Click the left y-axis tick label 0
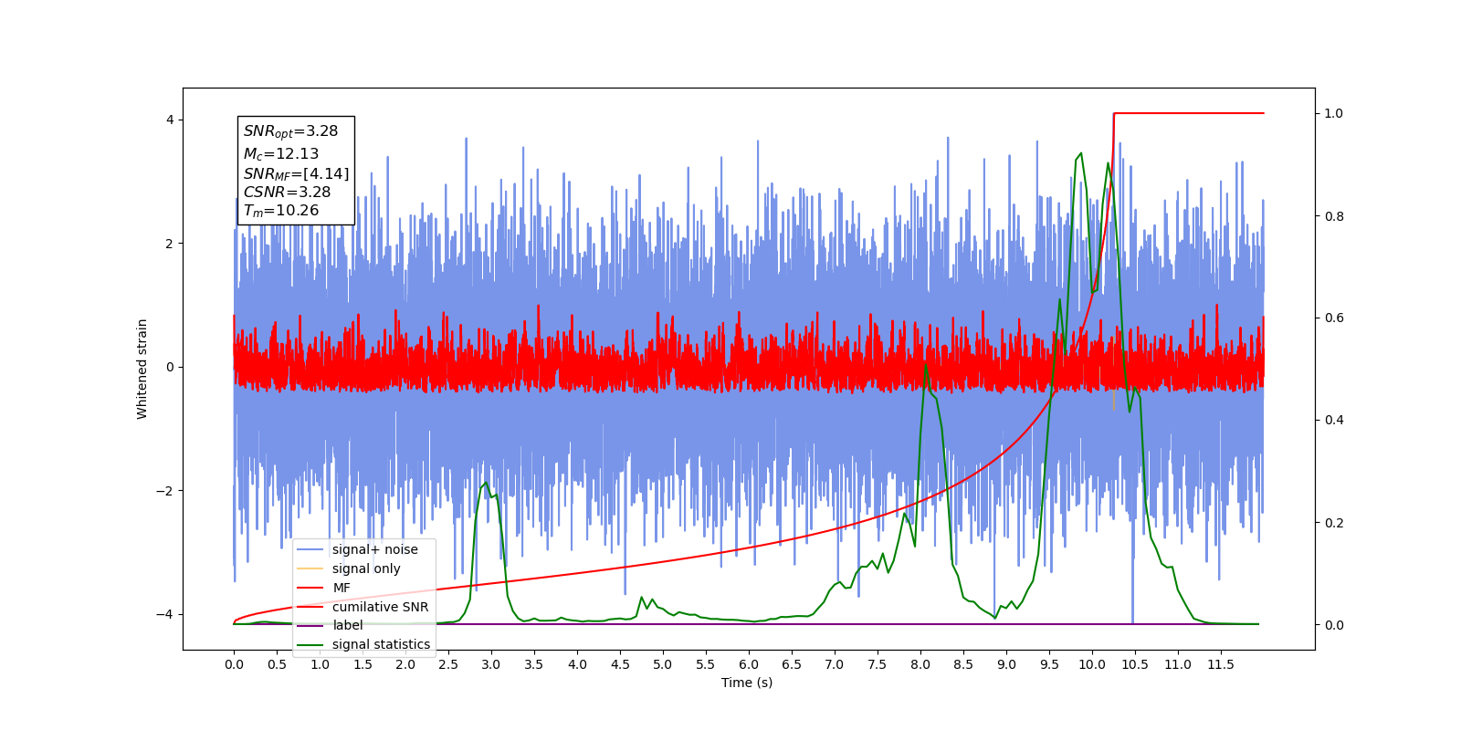Screen dimensions: 1461x730 (169, 367)
